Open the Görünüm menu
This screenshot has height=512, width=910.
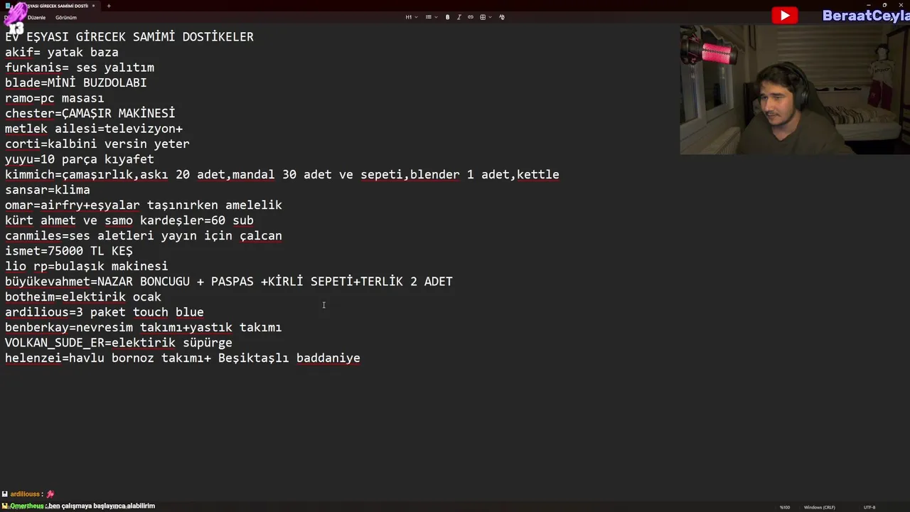(x=66, y=17)
